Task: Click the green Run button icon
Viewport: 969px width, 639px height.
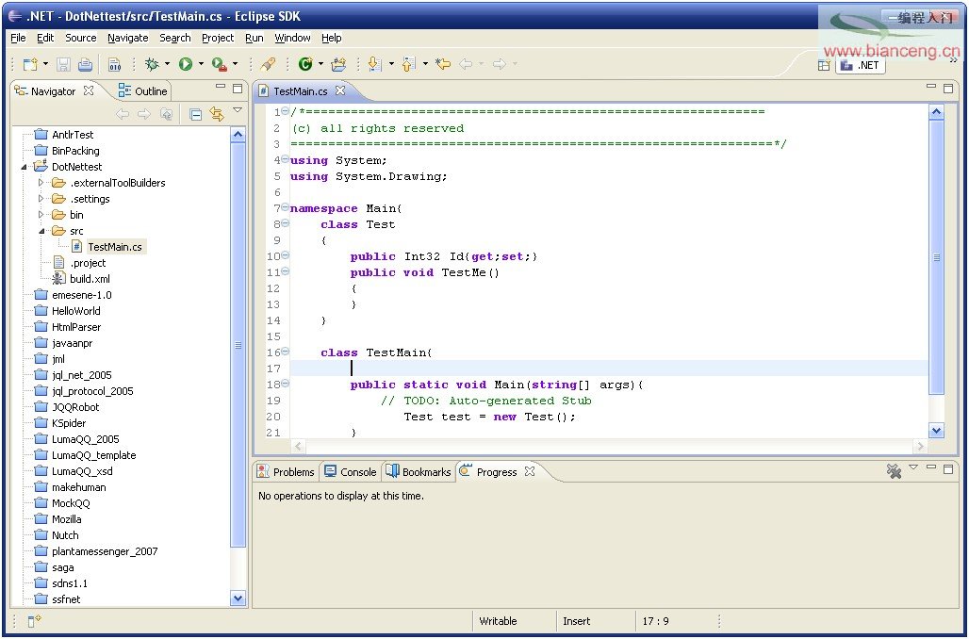Action: pyautogui.click(x=186, y=64)
